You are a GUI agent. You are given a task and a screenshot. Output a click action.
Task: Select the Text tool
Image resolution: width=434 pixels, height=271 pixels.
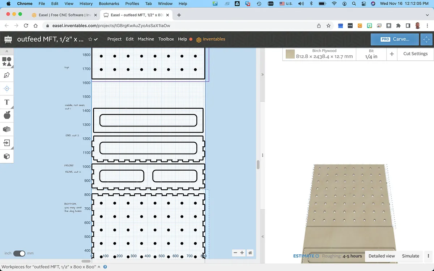coord(7,102)
